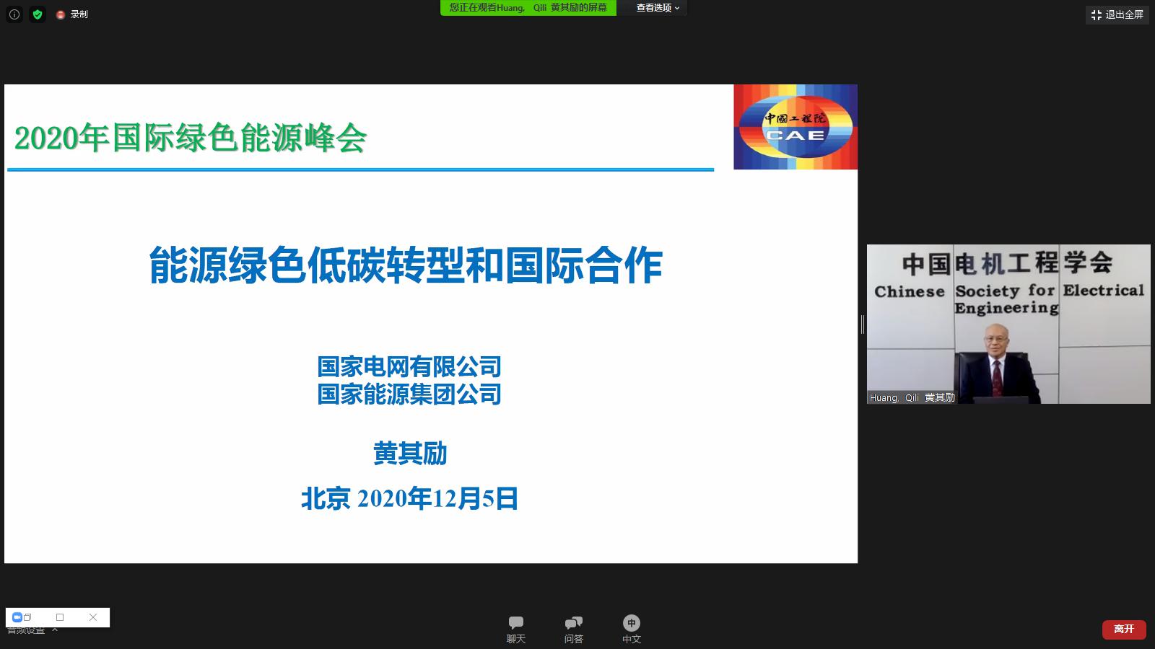Click the Huang, Qili name label

(912, 397)
